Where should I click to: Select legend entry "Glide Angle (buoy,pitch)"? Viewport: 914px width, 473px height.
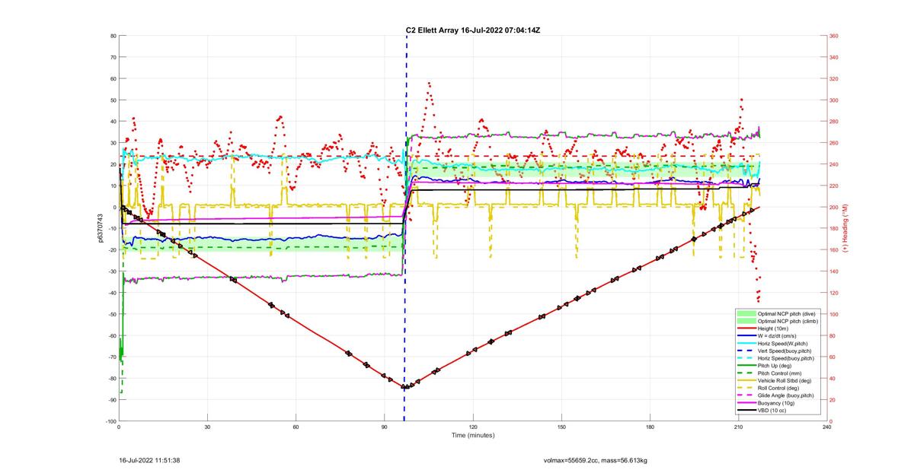pyautogui.click(x=786, y=395)
